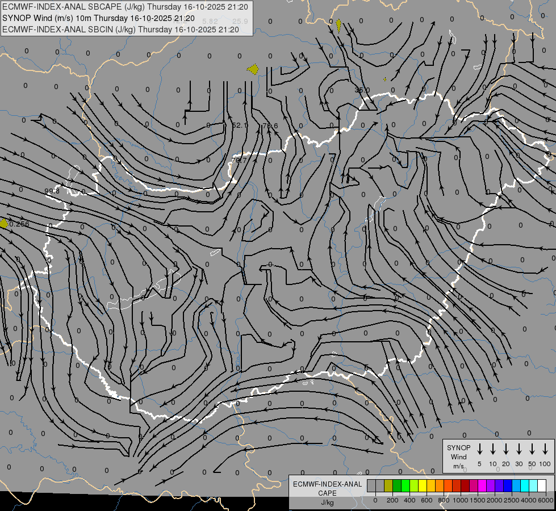The height and width of the screenshot is (511, 556).
Task: Click the 0.256 value on the map
Action: [x=19, y=224]
